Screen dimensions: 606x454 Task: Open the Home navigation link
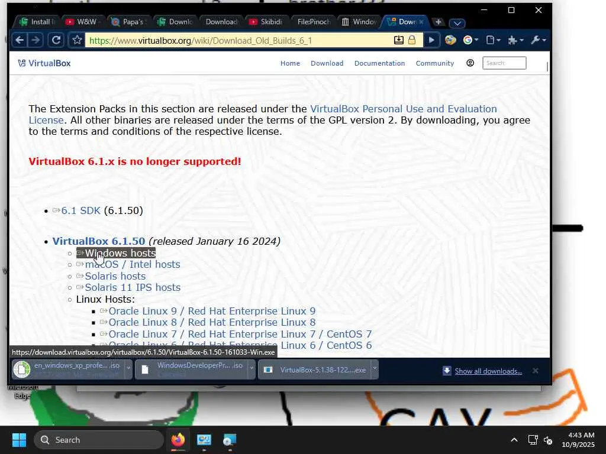[290, 63]
